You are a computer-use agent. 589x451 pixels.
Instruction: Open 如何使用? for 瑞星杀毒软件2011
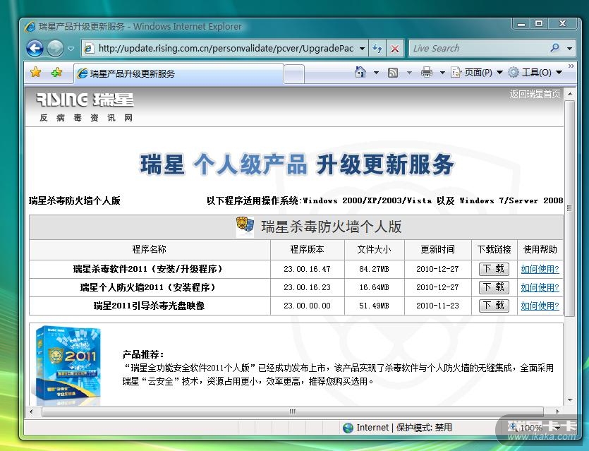[540, 270]
